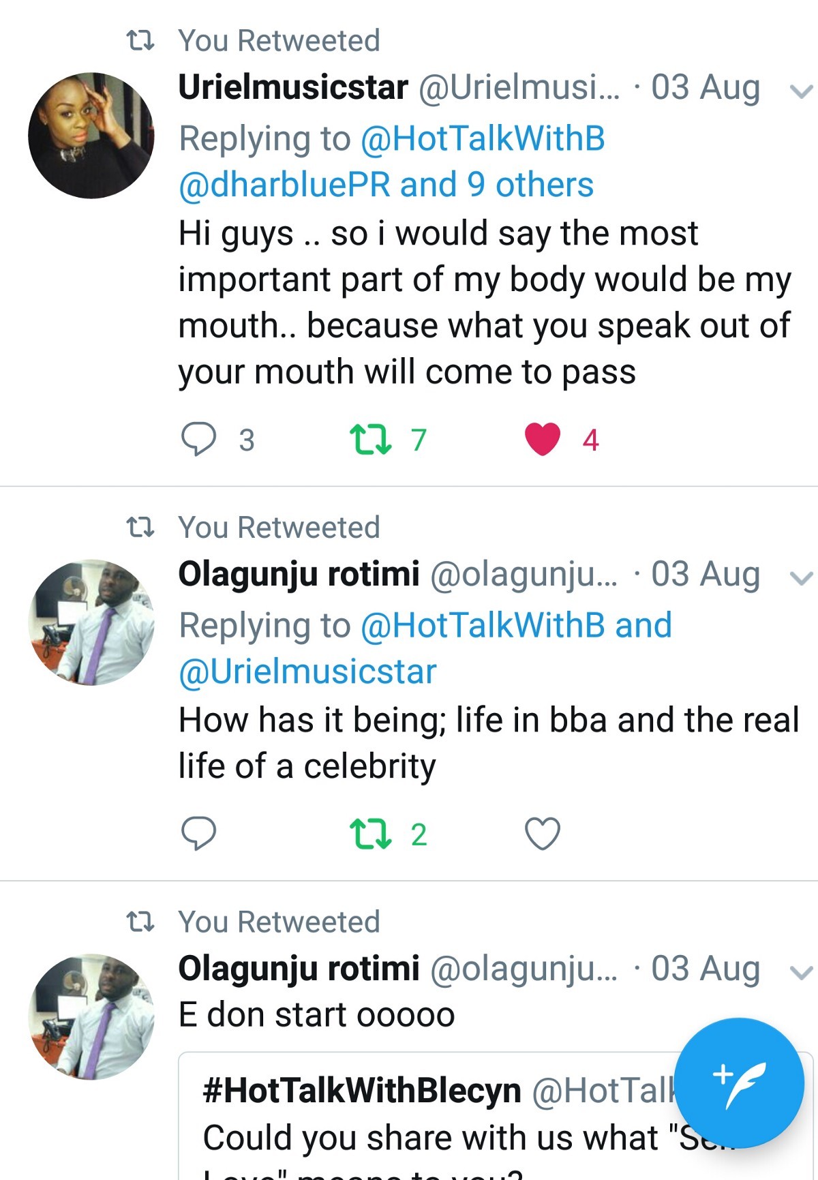The width and height of the screenshot is (818, 1180).
Task: Click the Urielmusicstar display name
Action: [x=293, y=87]
